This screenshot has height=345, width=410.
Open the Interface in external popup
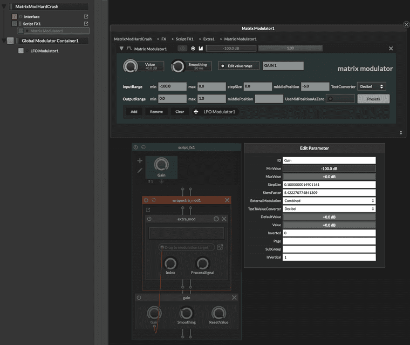pyautogui.click(x=86, y=17)
